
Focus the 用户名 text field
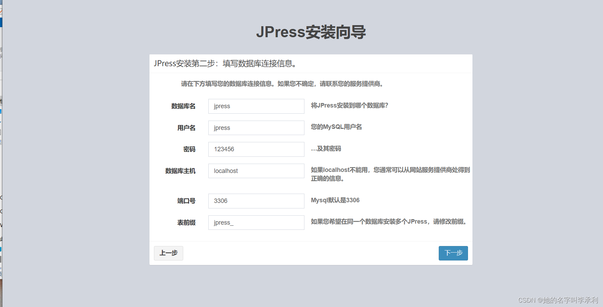click(x=256, y=128)
